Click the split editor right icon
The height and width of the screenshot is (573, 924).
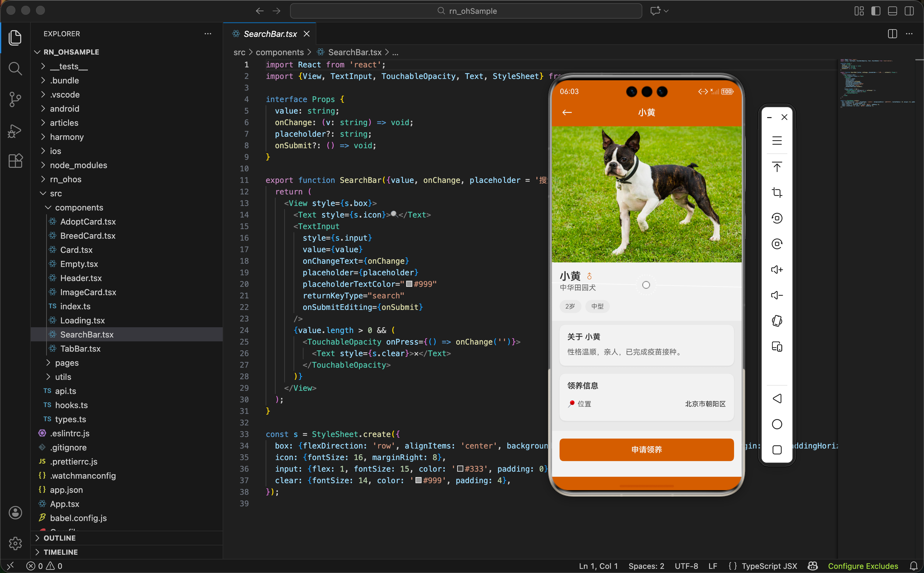tap(892, 34)
